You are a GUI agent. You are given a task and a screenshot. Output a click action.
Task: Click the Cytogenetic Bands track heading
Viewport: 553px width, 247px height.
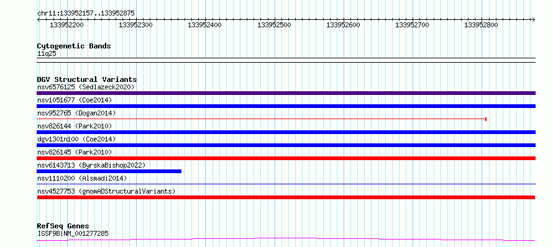(74, 46)
